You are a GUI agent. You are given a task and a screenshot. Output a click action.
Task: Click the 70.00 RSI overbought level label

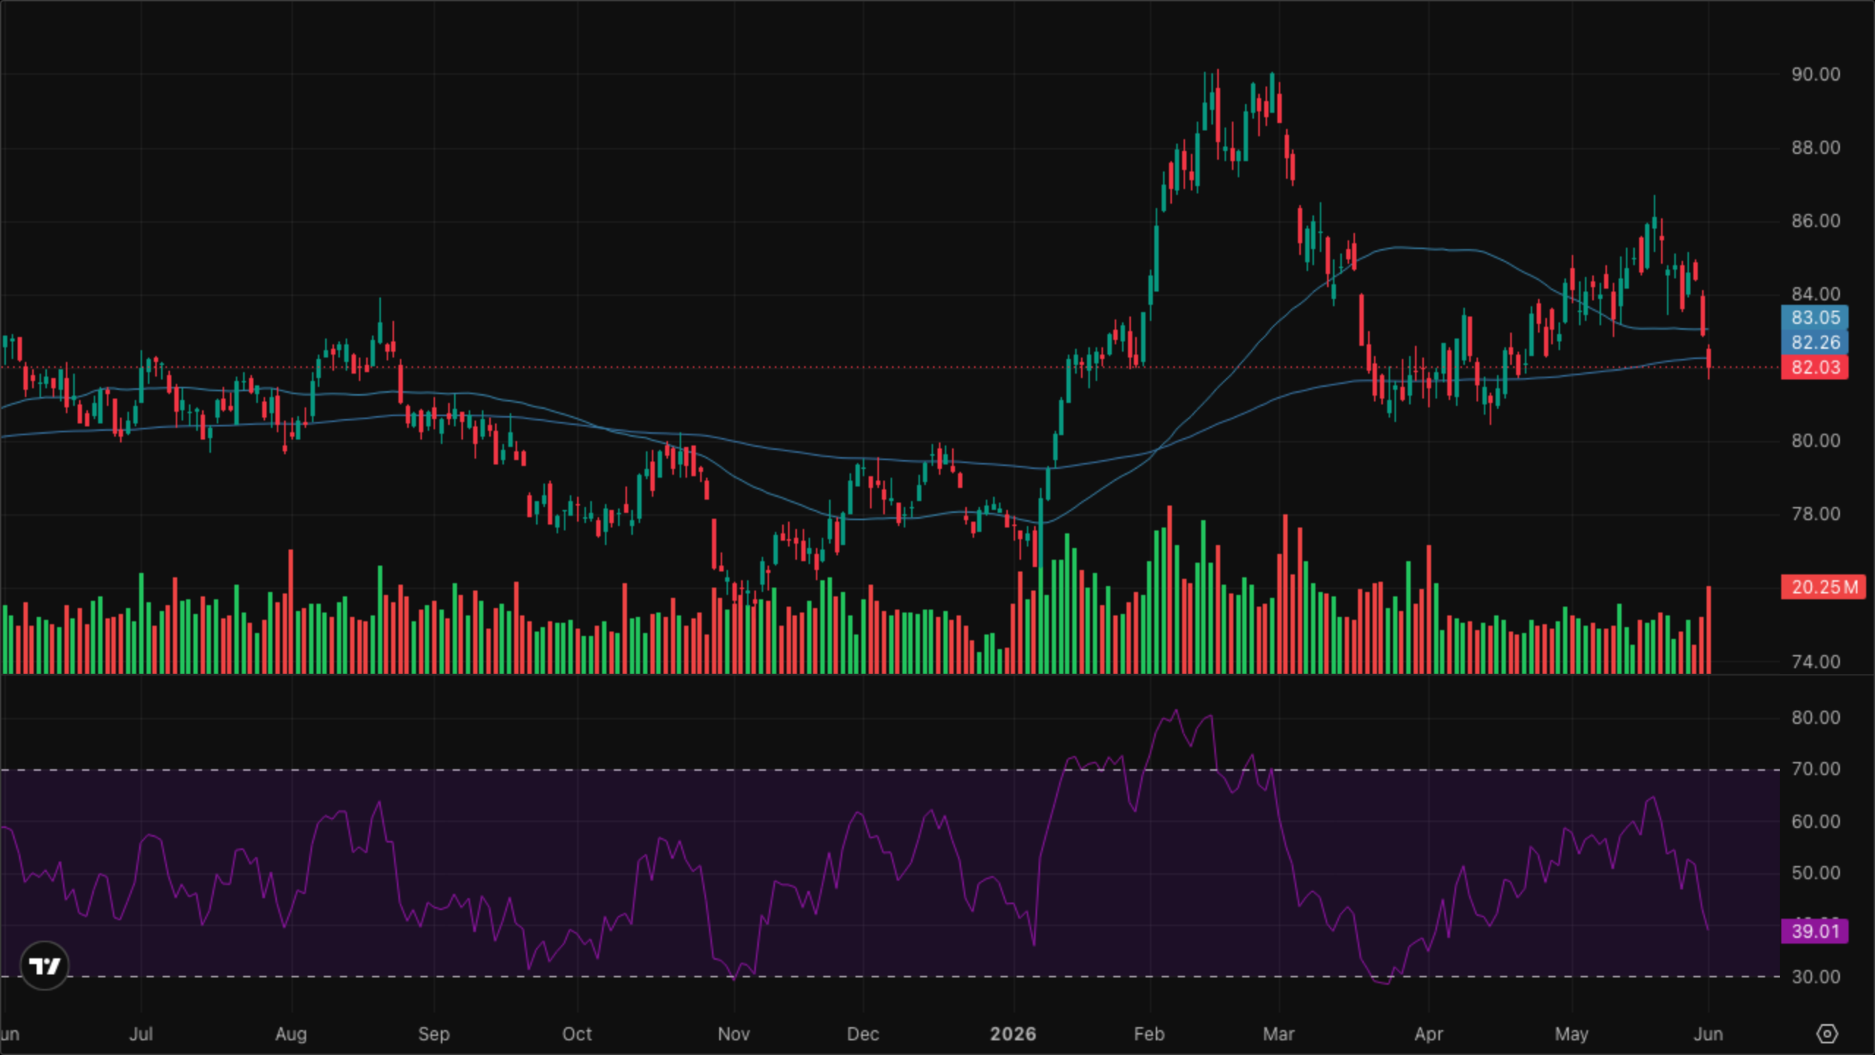pyautogui.click(x=1816, y=769)
